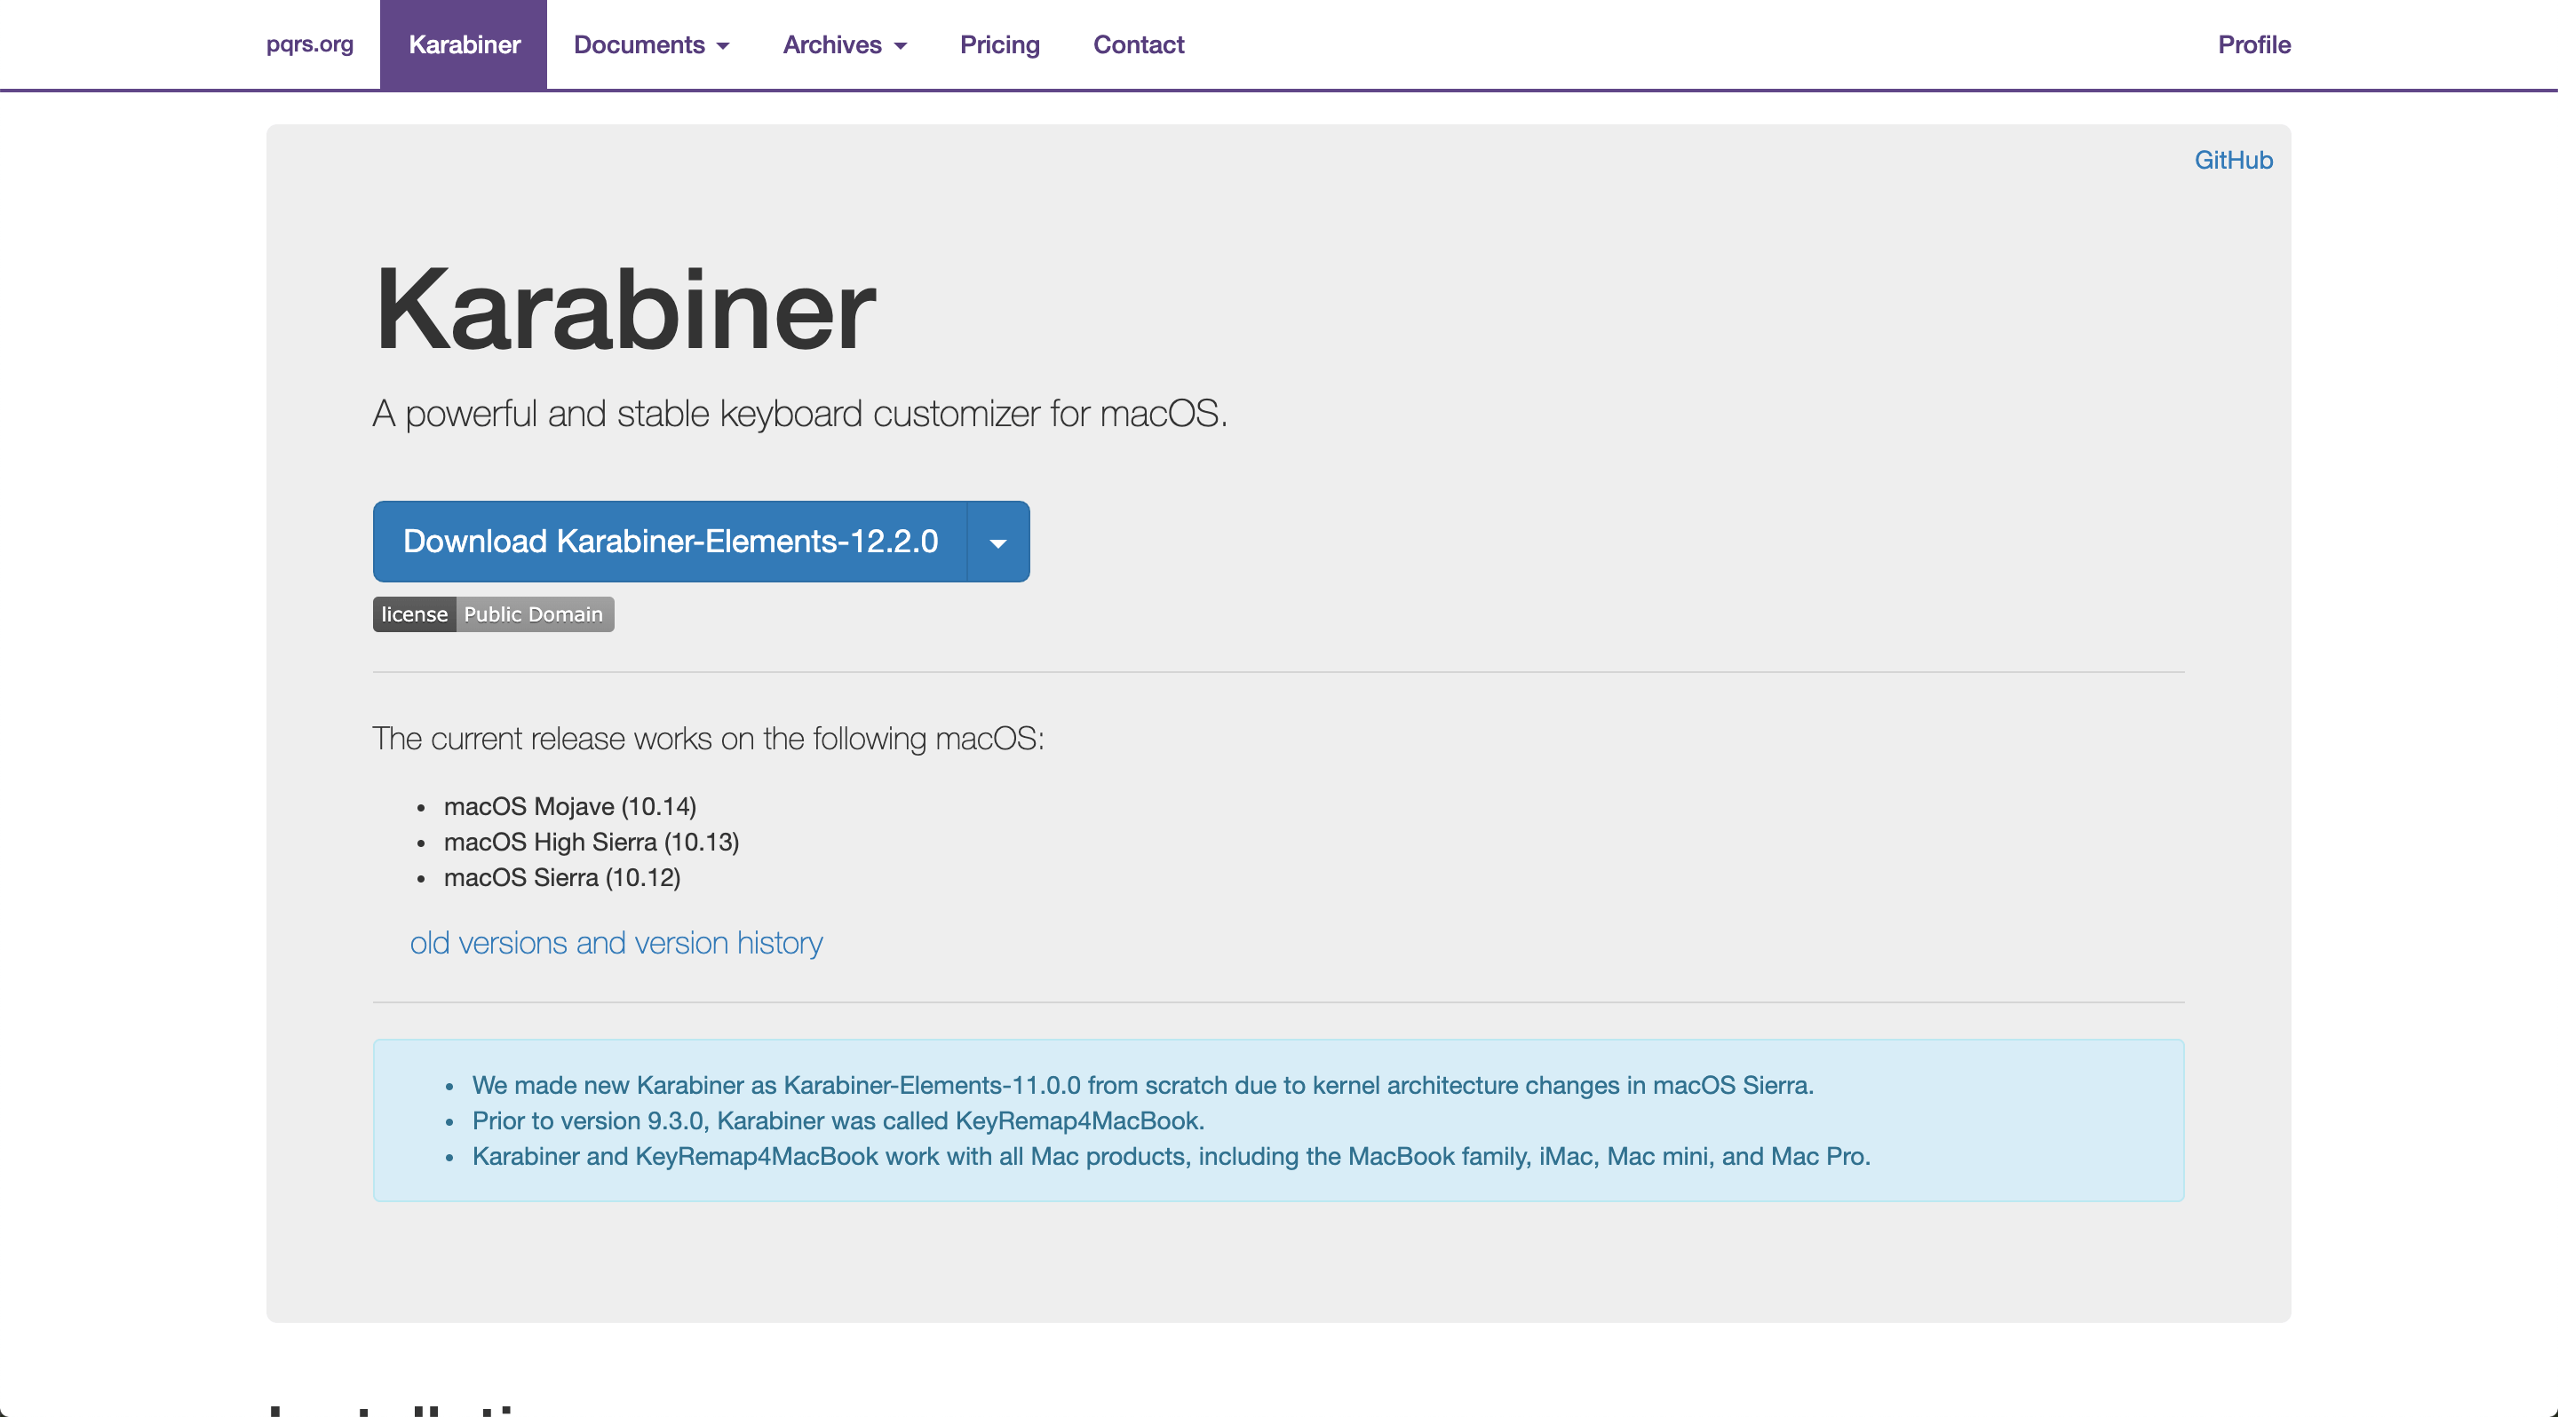This screenshot has height=1417, width=2558.
Task: Click the MacBook family compatibility note
Action: [1172, 1156]
